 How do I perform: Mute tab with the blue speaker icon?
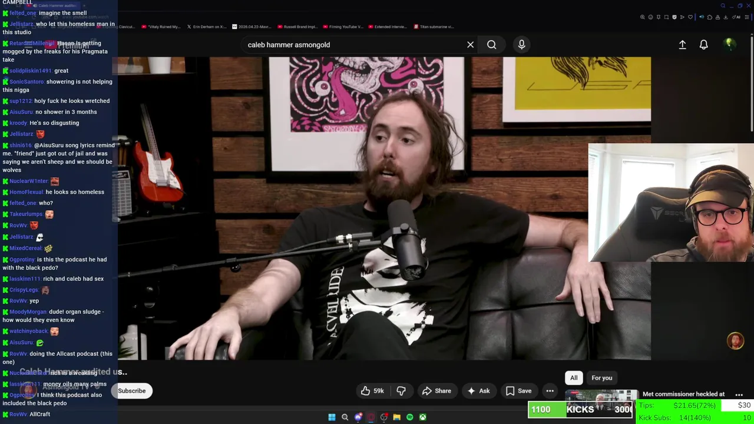pyautogui.click(x=702, y=17)
